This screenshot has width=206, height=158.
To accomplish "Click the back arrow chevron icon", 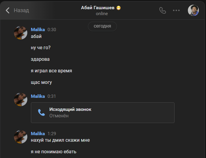I will [x=8, y=10].
